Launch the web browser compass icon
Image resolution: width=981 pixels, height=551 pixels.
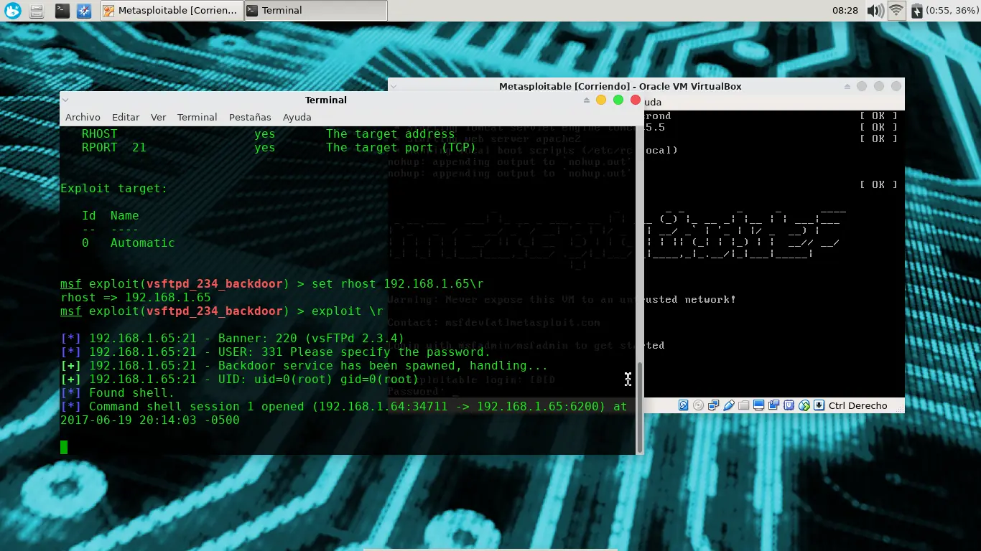pyautogui.click(x=85, y=11)
